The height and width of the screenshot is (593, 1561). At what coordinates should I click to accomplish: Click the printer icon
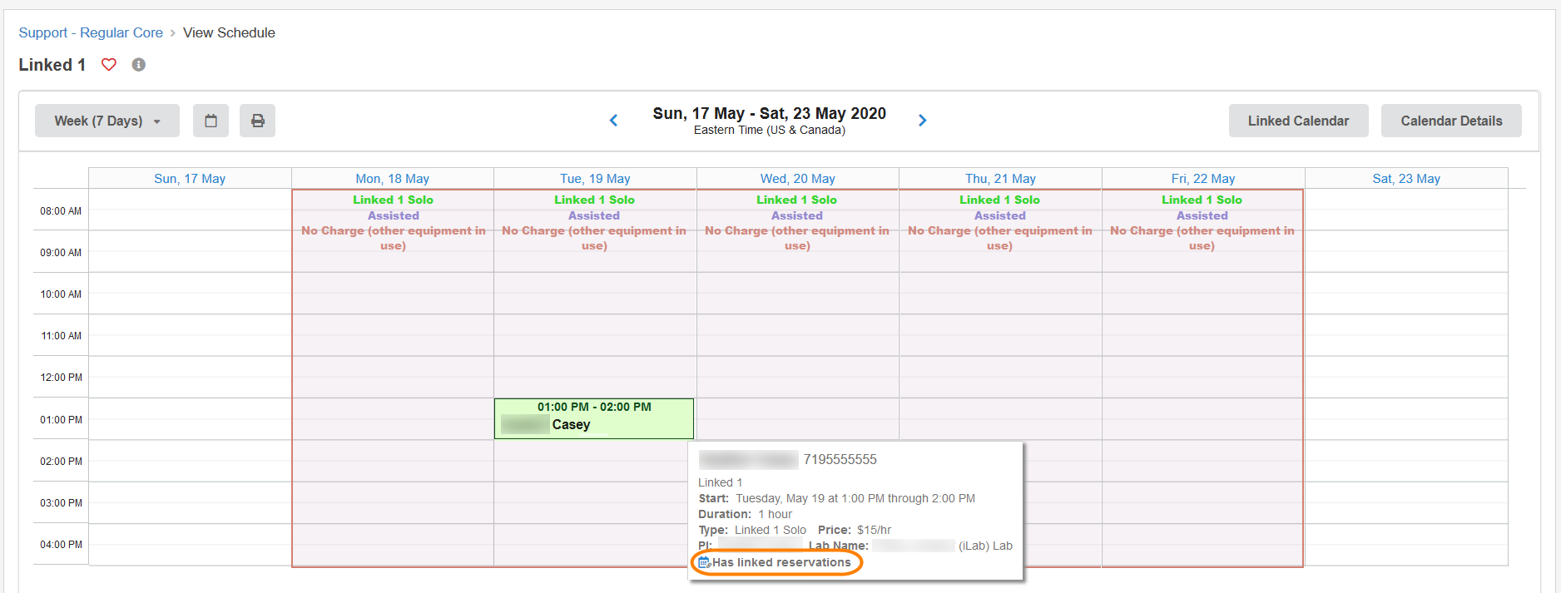(x=258, y=121)
